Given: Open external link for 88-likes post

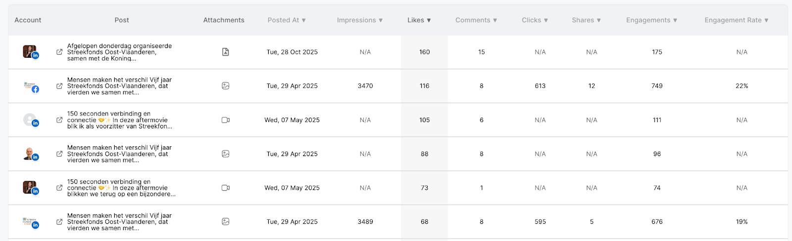Looking at the screenshot, I should tap(59, 154).
